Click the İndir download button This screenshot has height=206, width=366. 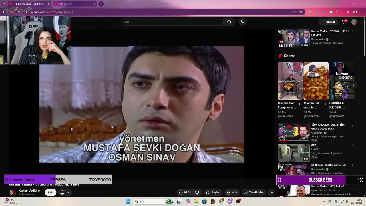coord(232,192)
